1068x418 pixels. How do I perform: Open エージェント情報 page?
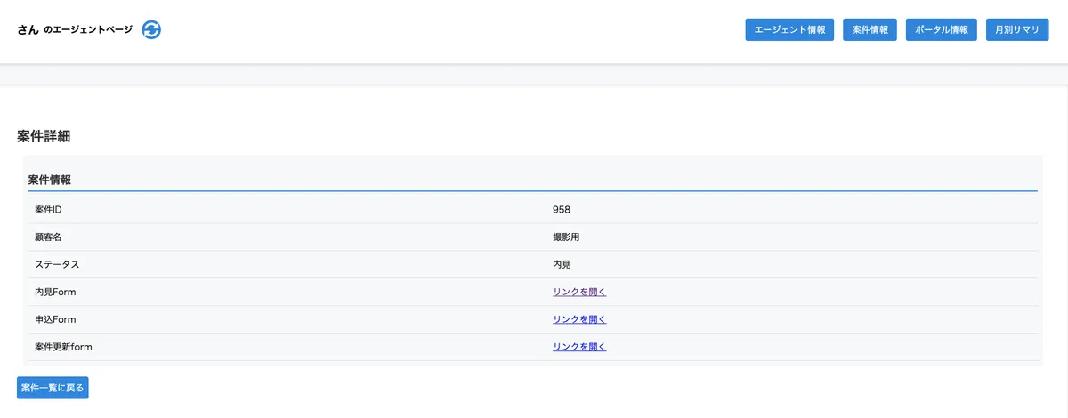[x=789, y=29]
